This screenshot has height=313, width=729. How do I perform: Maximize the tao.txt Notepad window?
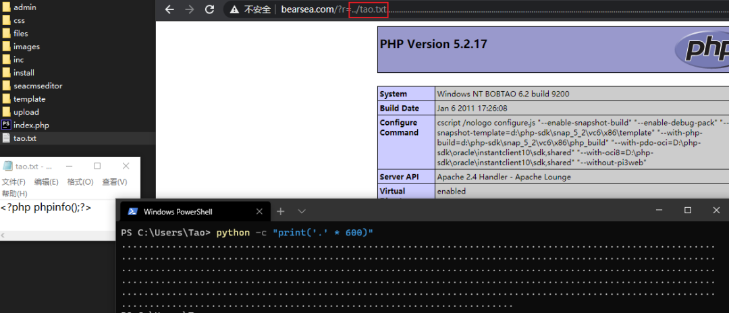[97, 166]
